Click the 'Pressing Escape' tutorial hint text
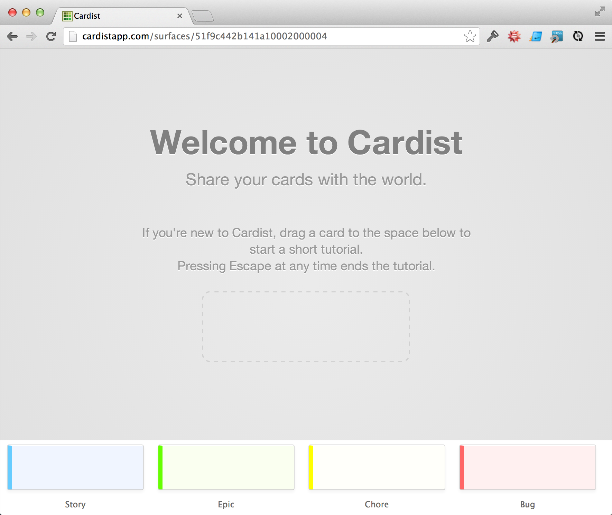 [x=306, y=266]
